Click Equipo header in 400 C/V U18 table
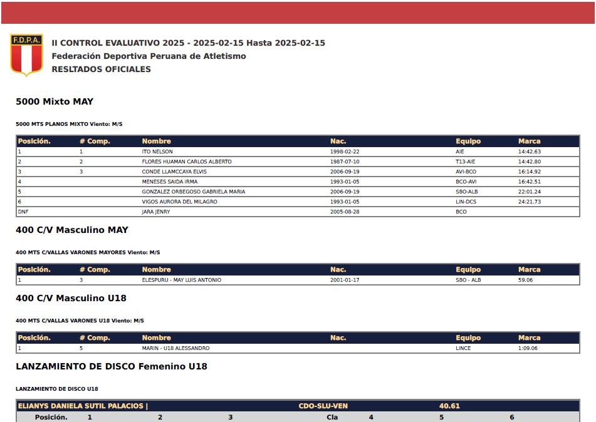This screenshot has height=422, width=596. click(x=468, y=337)
